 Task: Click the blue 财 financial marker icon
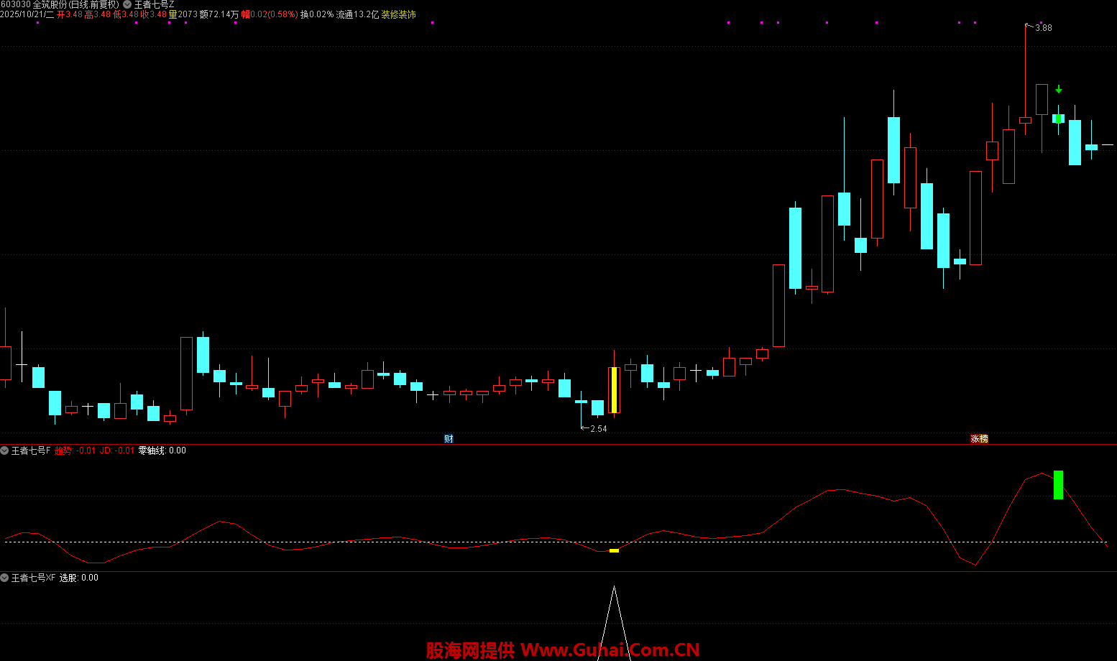pyautogui.click(x=449, y=439)
